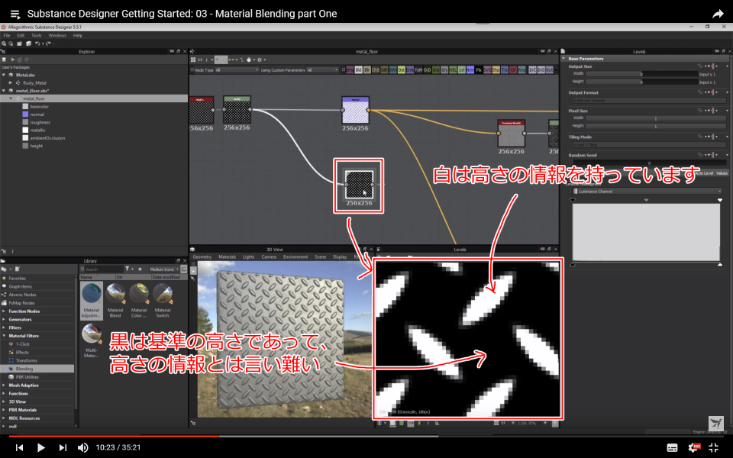The width and height of the screenshot is (733, 458).
Task: Click the Blr (Blur) node shortcut icon
Action: (x=367, y=70)
